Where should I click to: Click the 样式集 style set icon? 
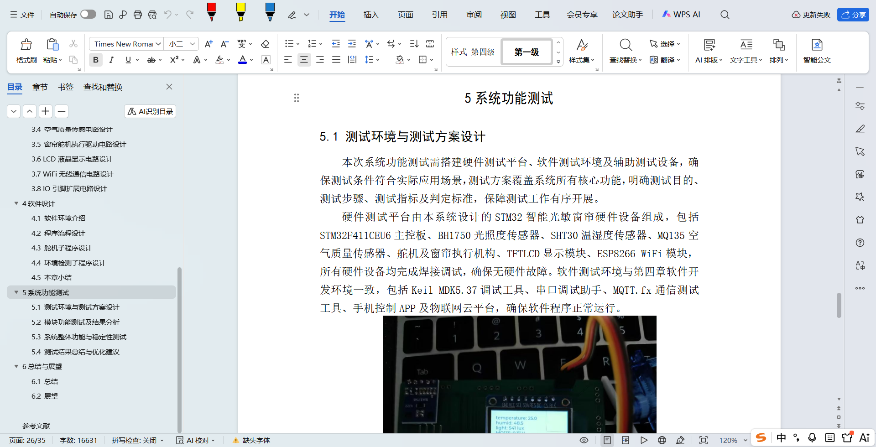click(x=582, y=45)
